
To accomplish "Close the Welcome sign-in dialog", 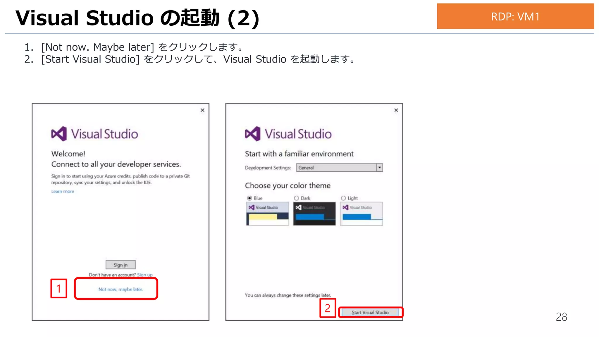I will [x=202, y=110].
